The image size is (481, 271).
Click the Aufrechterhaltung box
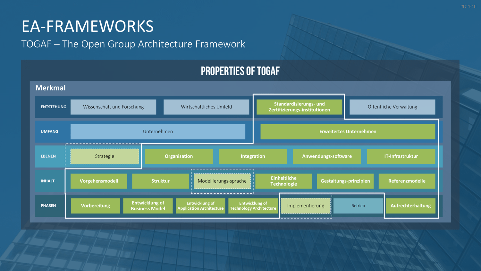click(x=410, y=206)
